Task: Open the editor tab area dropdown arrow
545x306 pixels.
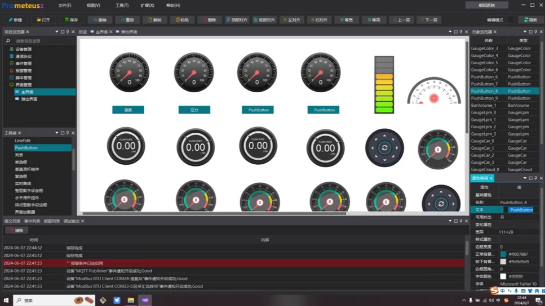Action: [x=450, y=32]
